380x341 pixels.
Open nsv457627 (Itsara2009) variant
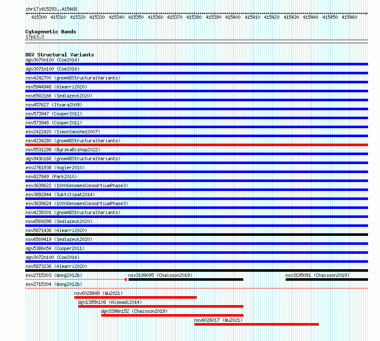click(54, 105)
